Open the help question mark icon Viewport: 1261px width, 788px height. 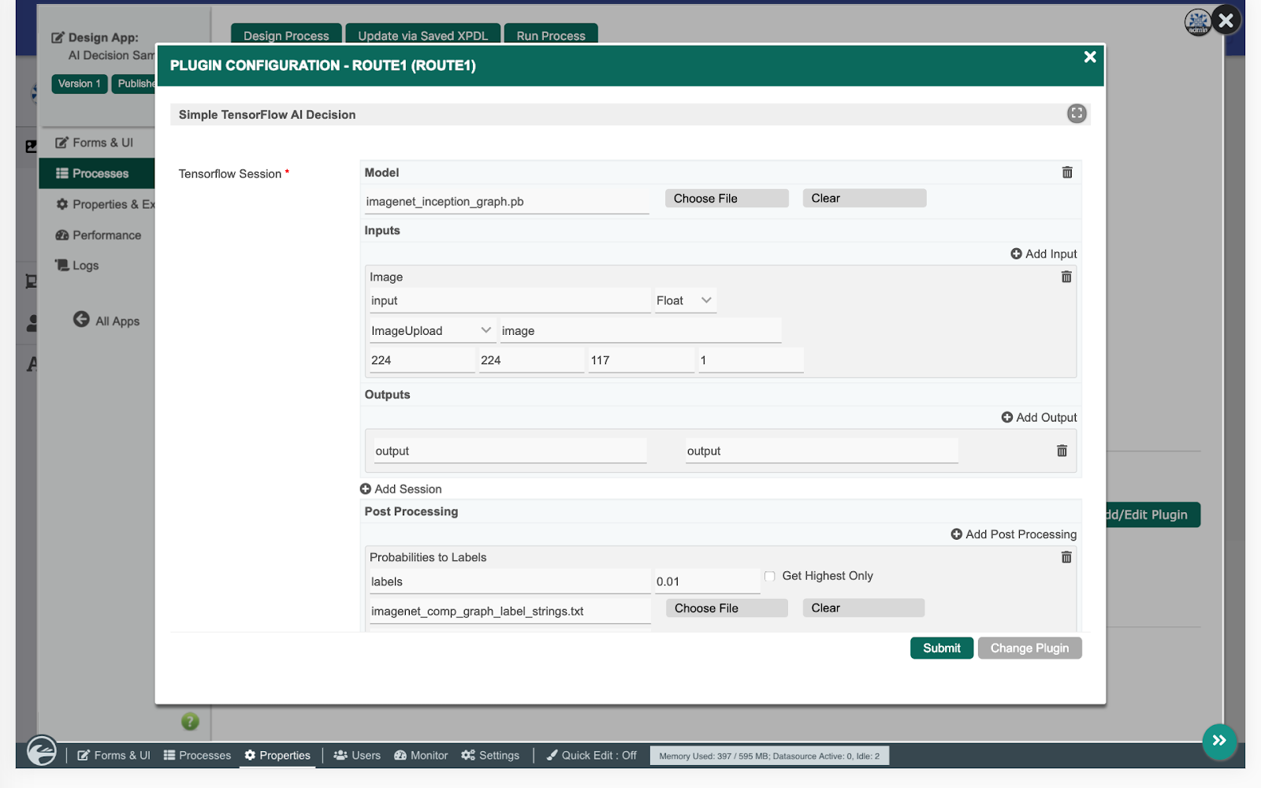pyautogui.click(x=190, y=721)
